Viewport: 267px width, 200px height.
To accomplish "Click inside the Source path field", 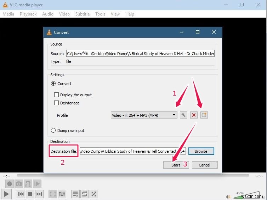I will (x=140, y=53).
